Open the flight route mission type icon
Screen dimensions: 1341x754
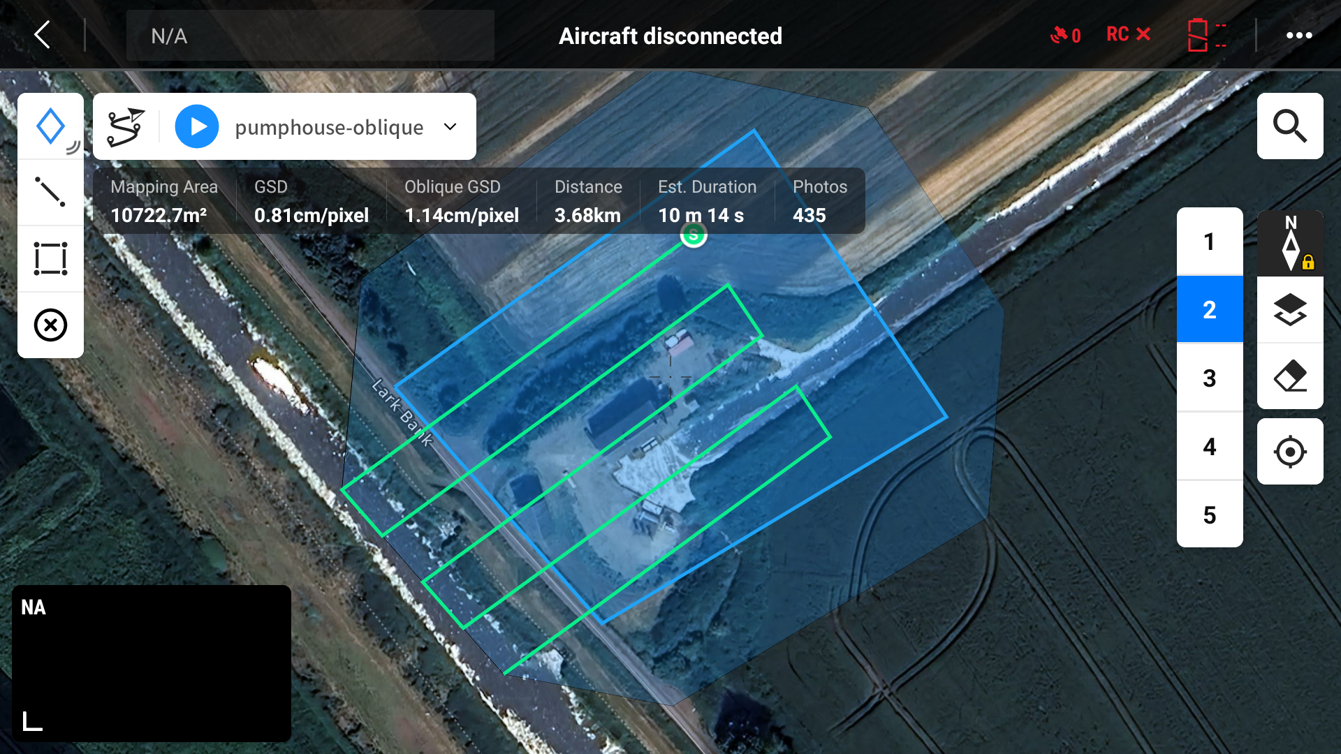(x=126, y=127)
